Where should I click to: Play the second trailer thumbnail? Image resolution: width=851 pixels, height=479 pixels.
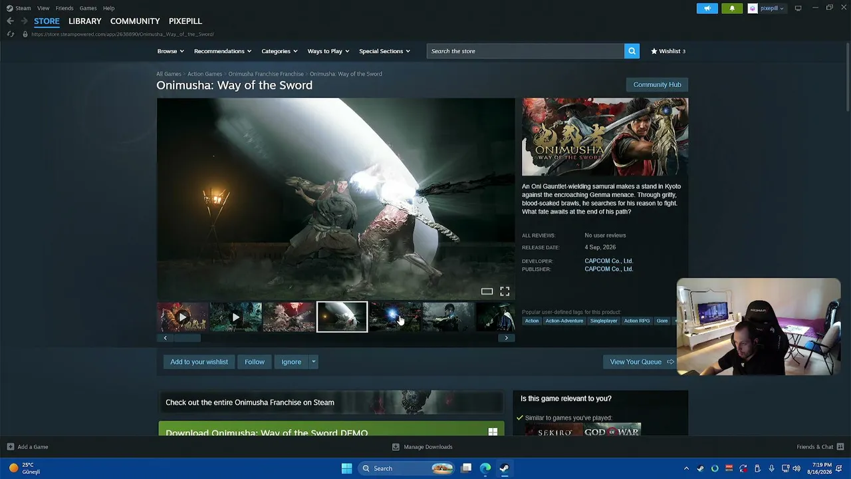(x=236, y=317)
